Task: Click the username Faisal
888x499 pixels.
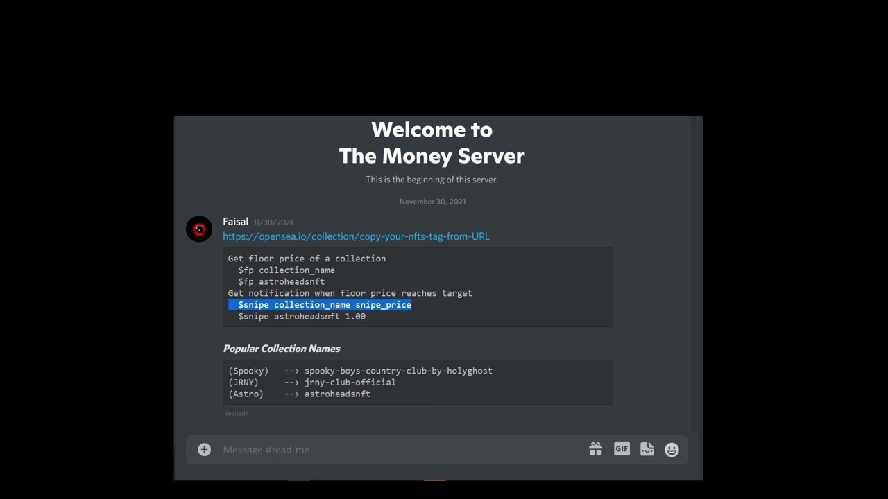Action: click(235, 222)
